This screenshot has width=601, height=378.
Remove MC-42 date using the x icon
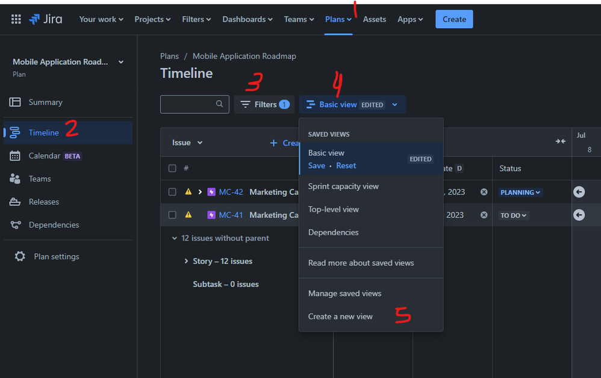pos(484,192)
